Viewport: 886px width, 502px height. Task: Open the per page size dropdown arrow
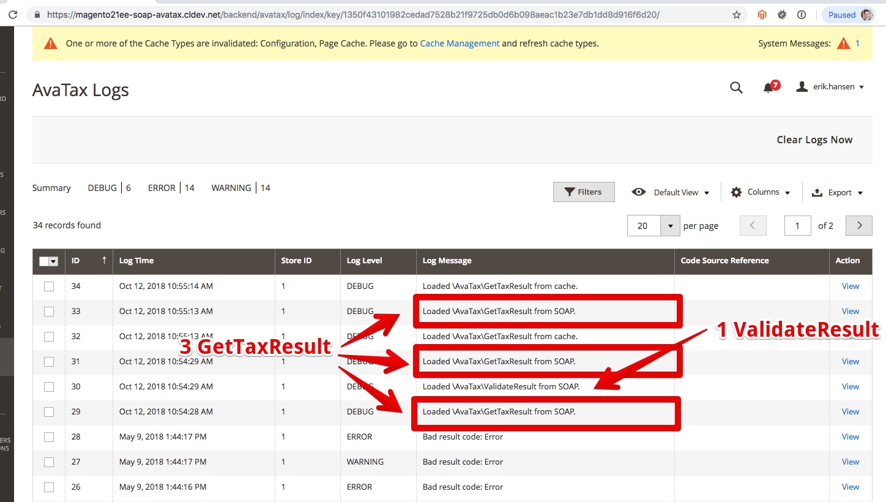pyautogui.click(x=671, y=226)
